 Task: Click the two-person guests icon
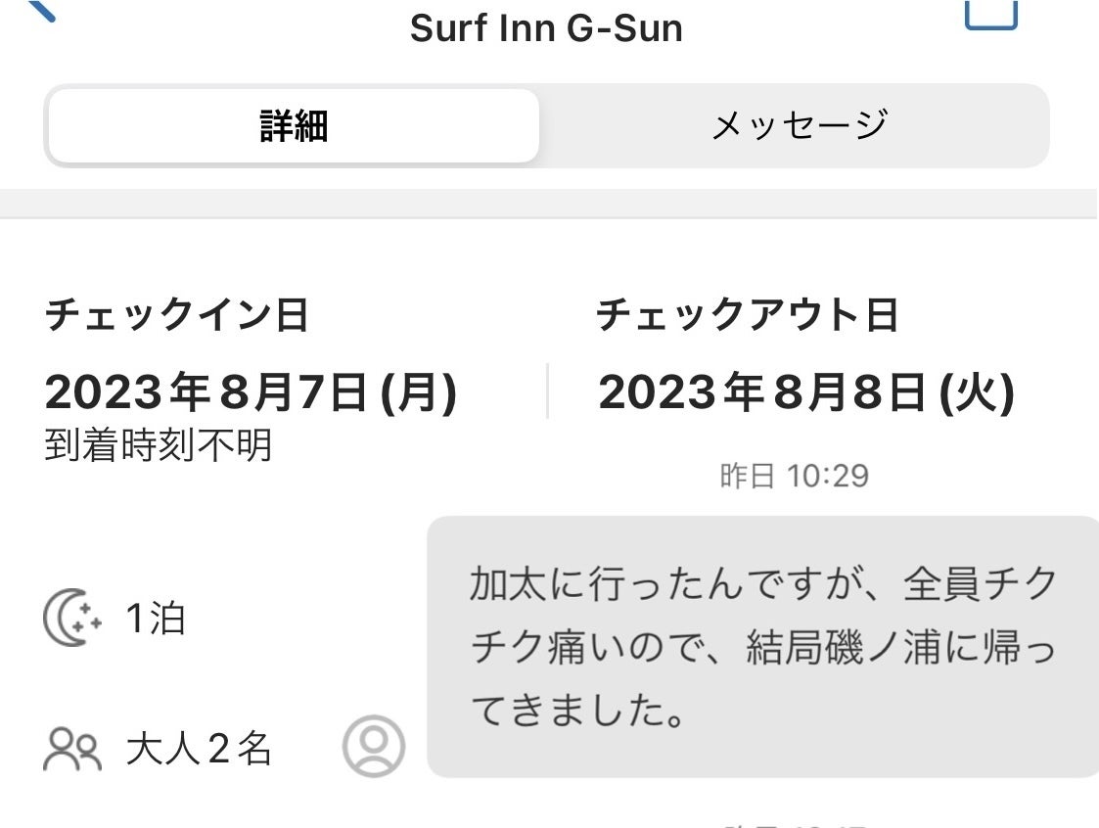tap(72, 751)
